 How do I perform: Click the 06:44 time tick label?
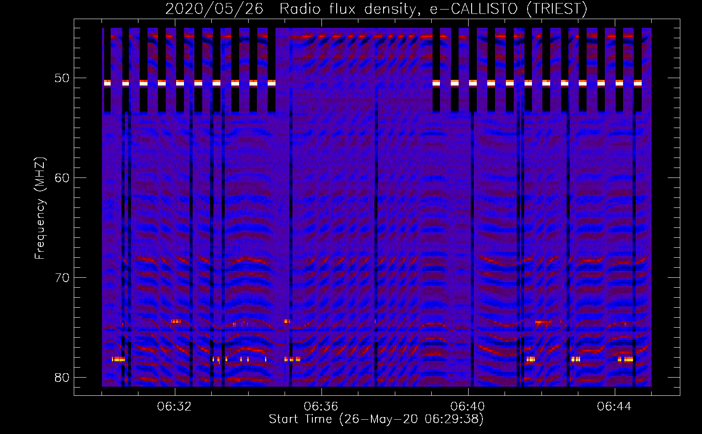614,407
